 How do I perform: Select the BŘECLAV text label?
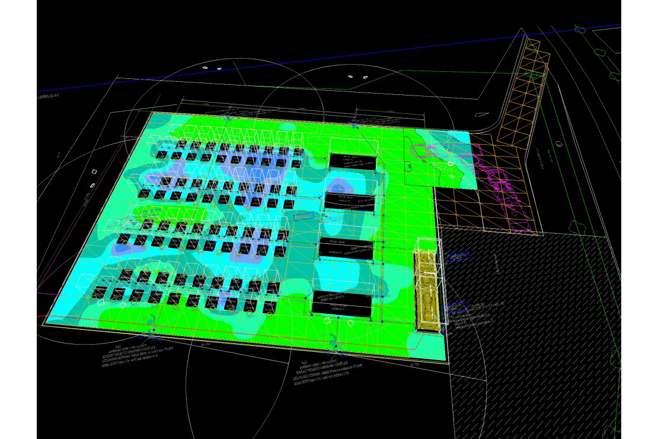point(49,97)
